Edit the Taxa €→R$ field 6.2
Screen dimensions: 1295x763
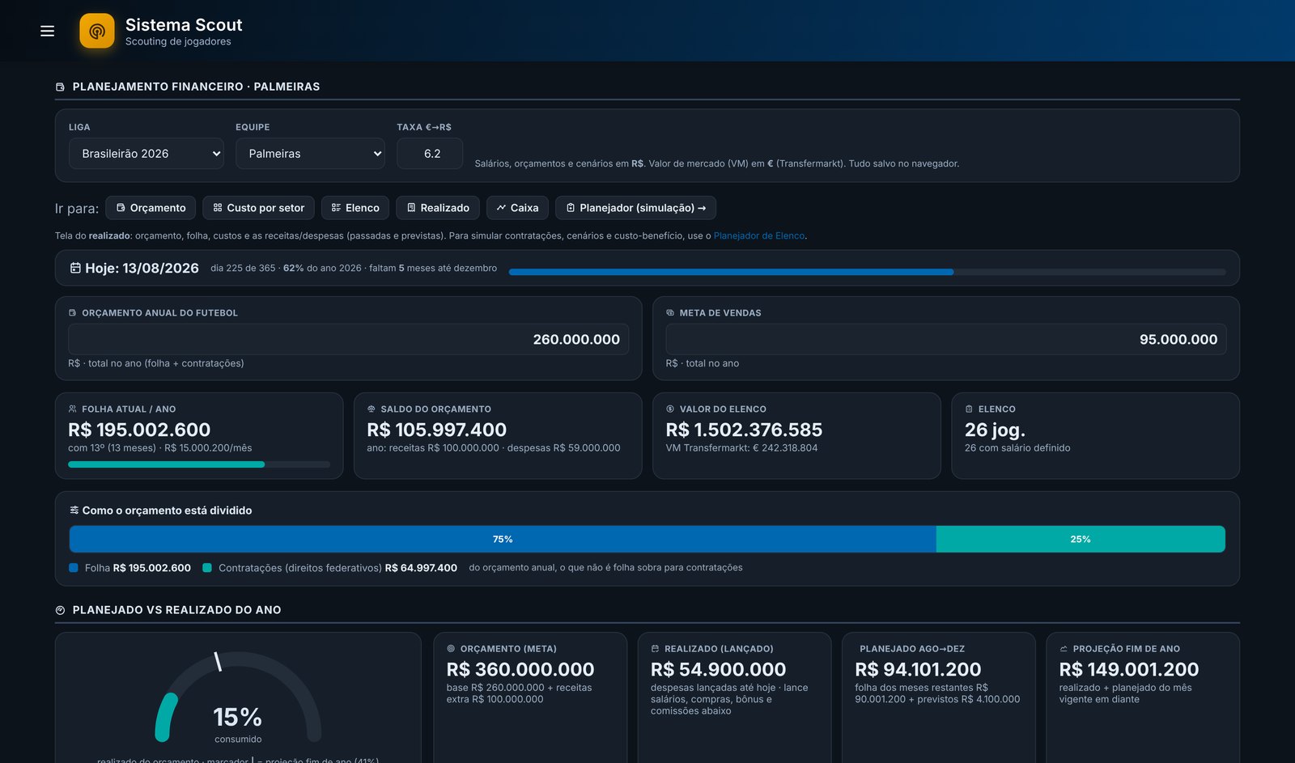[430, 154]
